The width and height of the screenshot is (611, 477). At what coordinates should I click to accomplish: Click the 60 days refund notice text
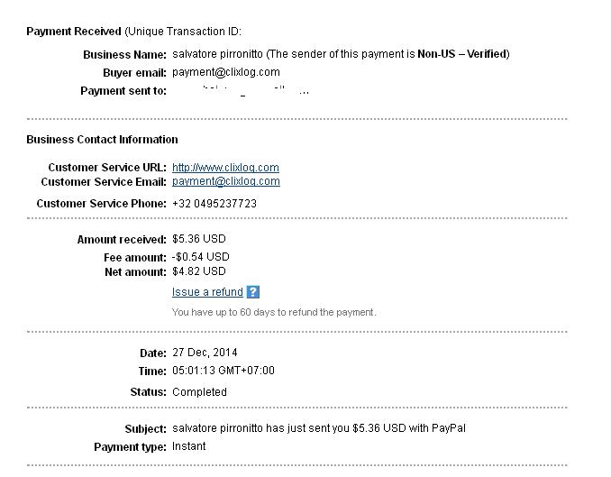[274, 312]
